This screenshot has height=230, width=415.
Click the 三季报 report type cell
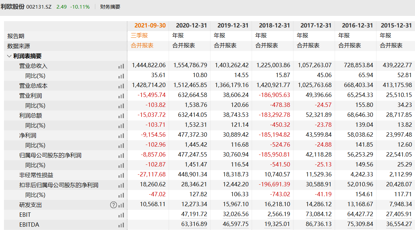pos(139,35)
